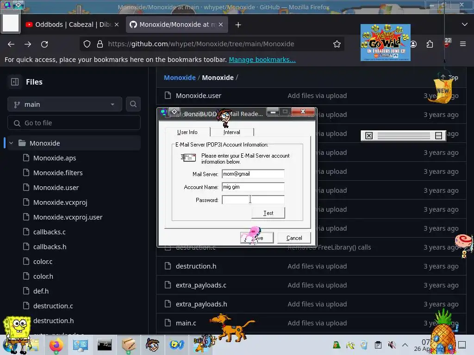Click the Go Wild movie ad thumbnail
The height and width of the screenshot is (355, 474).
pyautogui.click(x=386, y=43)
